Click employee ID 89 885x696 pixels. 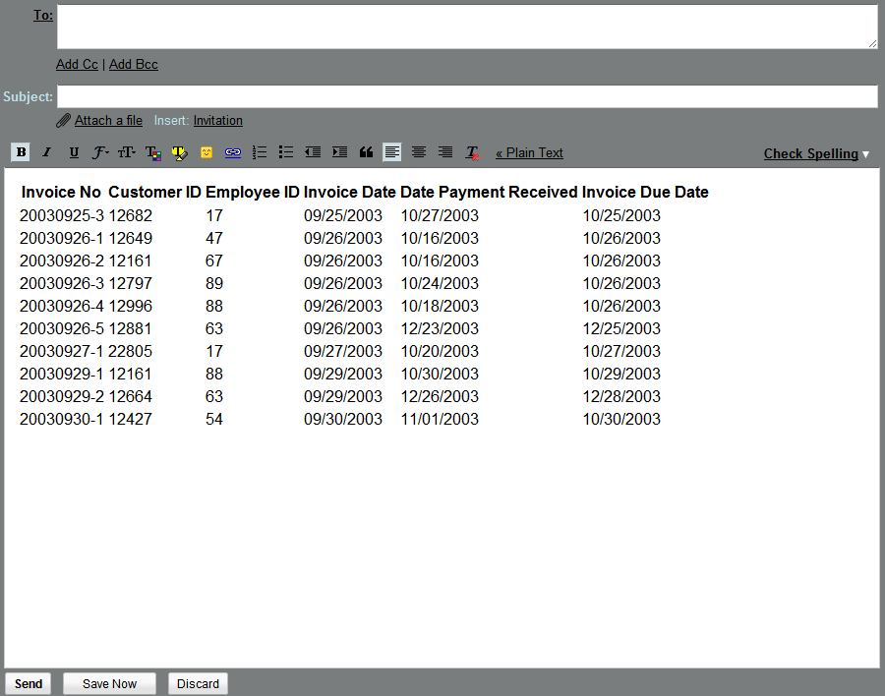214,283
